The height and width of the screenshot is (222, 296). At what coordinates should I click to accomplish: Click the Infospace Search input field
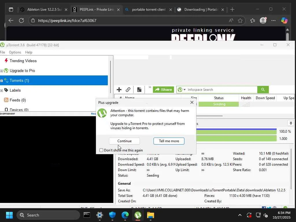[222, 90]
